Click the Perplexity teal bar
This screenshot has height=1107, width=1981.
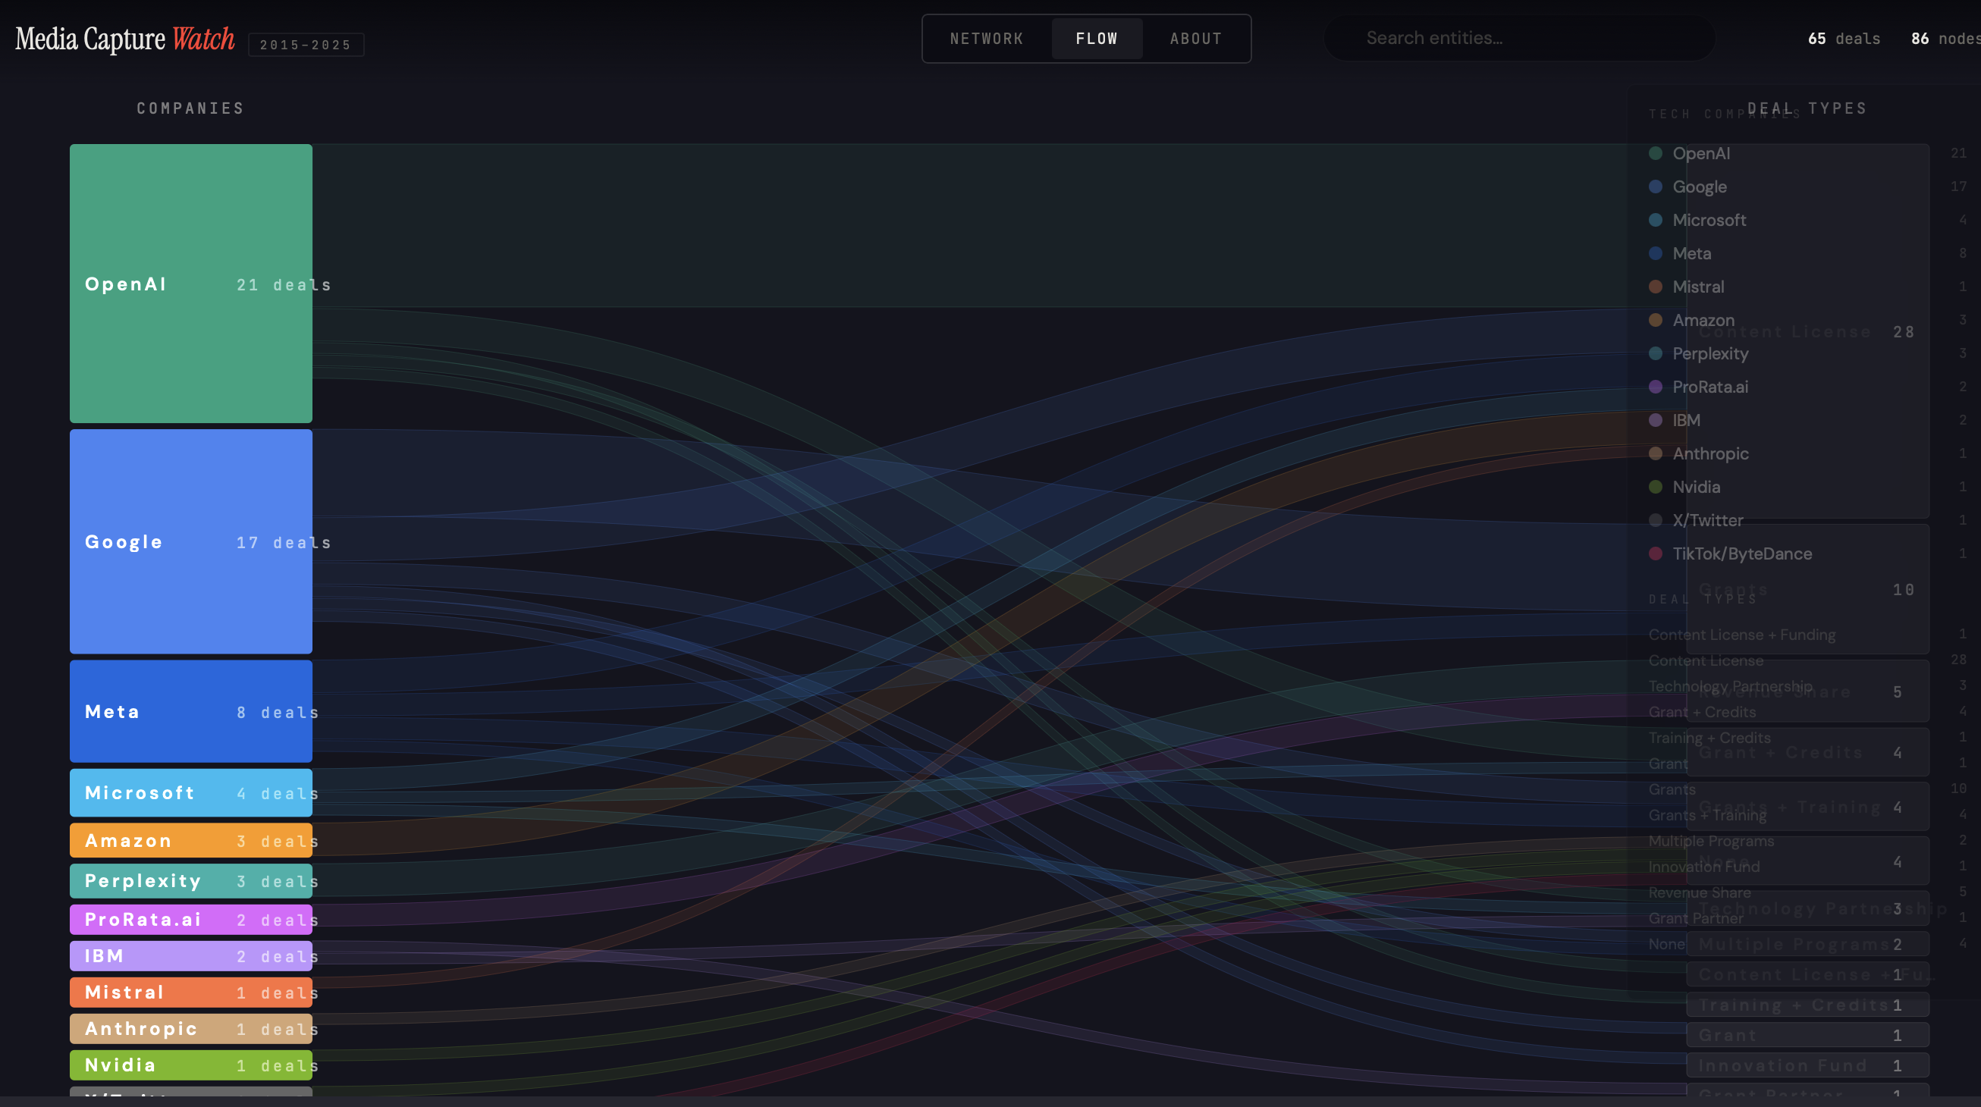coord(190,881)
